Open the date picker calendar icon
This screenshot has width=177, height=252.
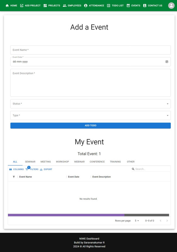pos(167,62)
